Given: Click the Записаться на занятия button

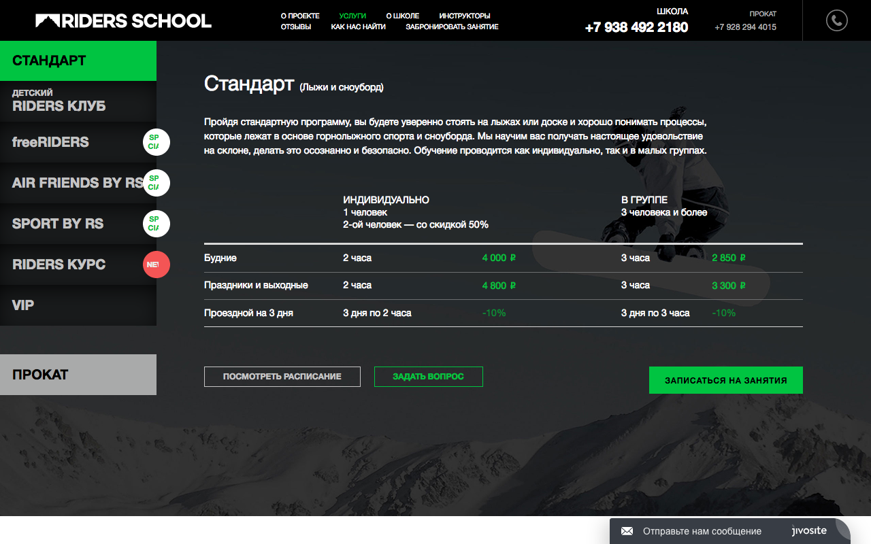Looking at the screenshot, I should [726, 380].
